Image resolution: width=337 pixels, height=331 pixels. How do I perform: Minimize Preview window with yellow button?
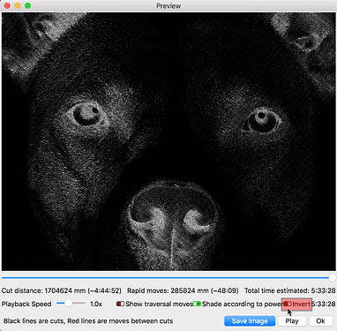click(18, 5)
